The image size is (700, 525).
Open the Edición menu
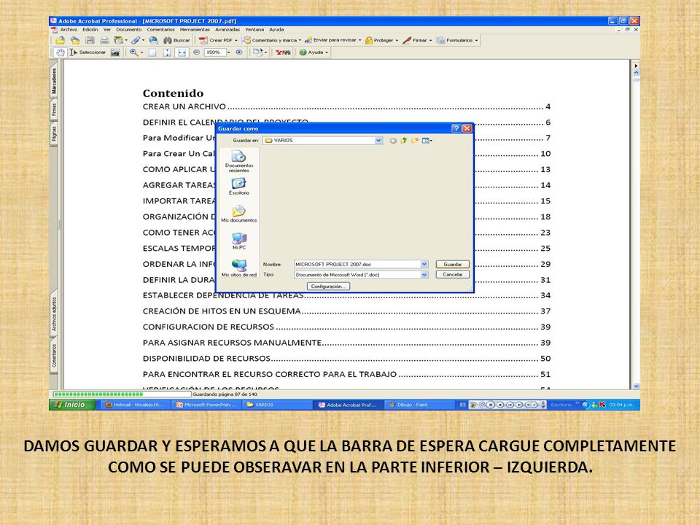[x=90, y=29]
